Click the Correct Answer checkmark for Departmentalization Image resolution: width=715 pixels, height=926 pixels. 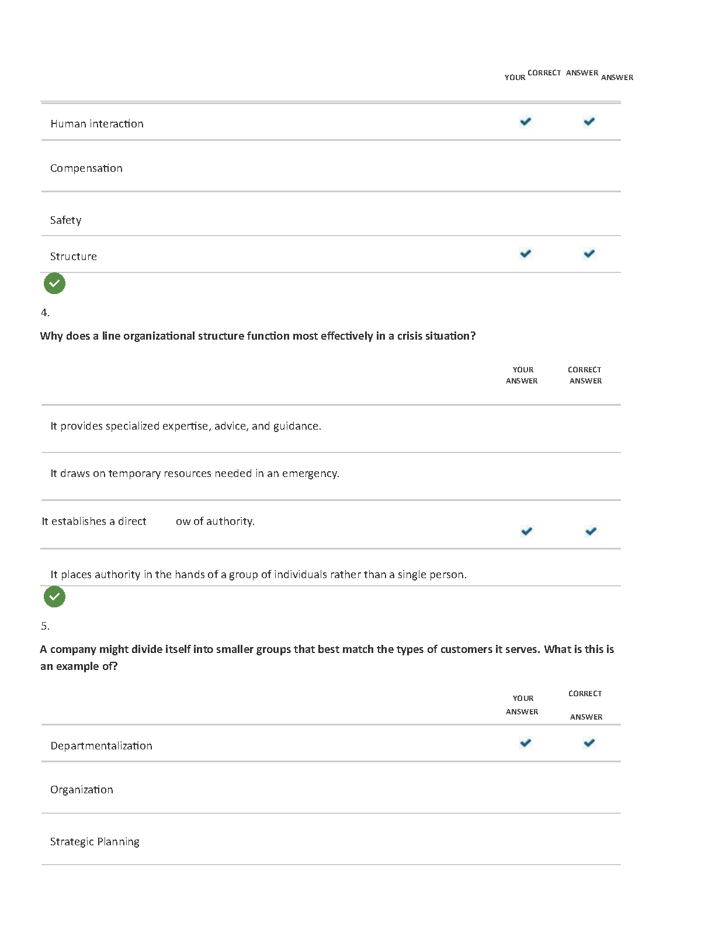[x=589, y=743]
